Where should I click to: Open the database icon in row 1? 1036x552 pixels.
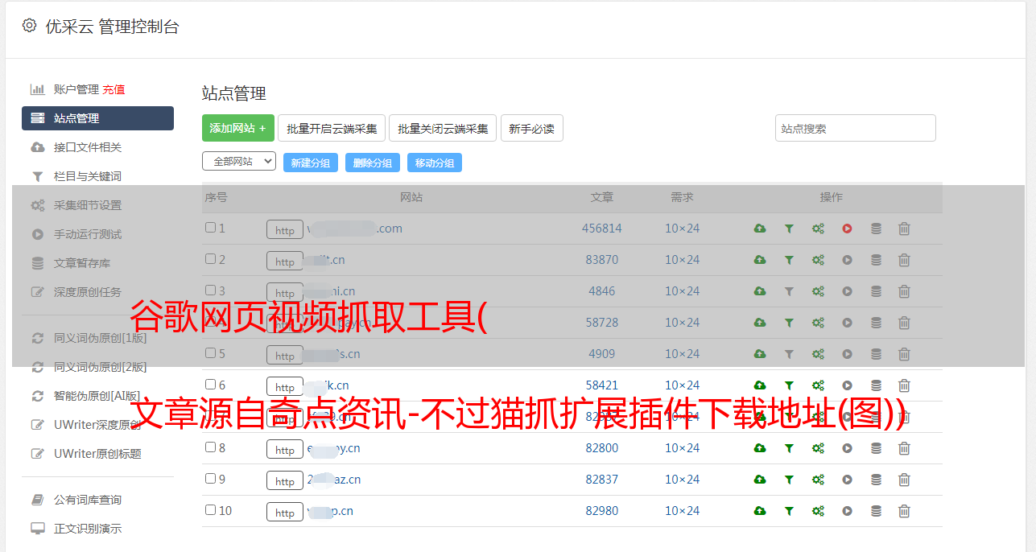pos(876,229)
